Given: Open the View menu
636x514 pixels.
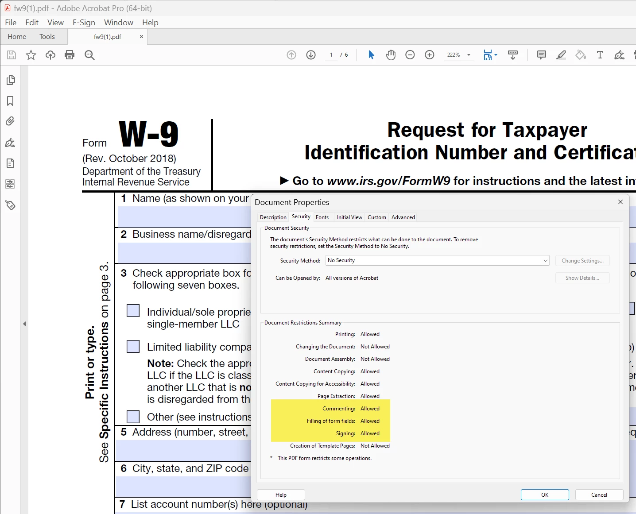Looking at the screenshot, I should pos(55,23).
